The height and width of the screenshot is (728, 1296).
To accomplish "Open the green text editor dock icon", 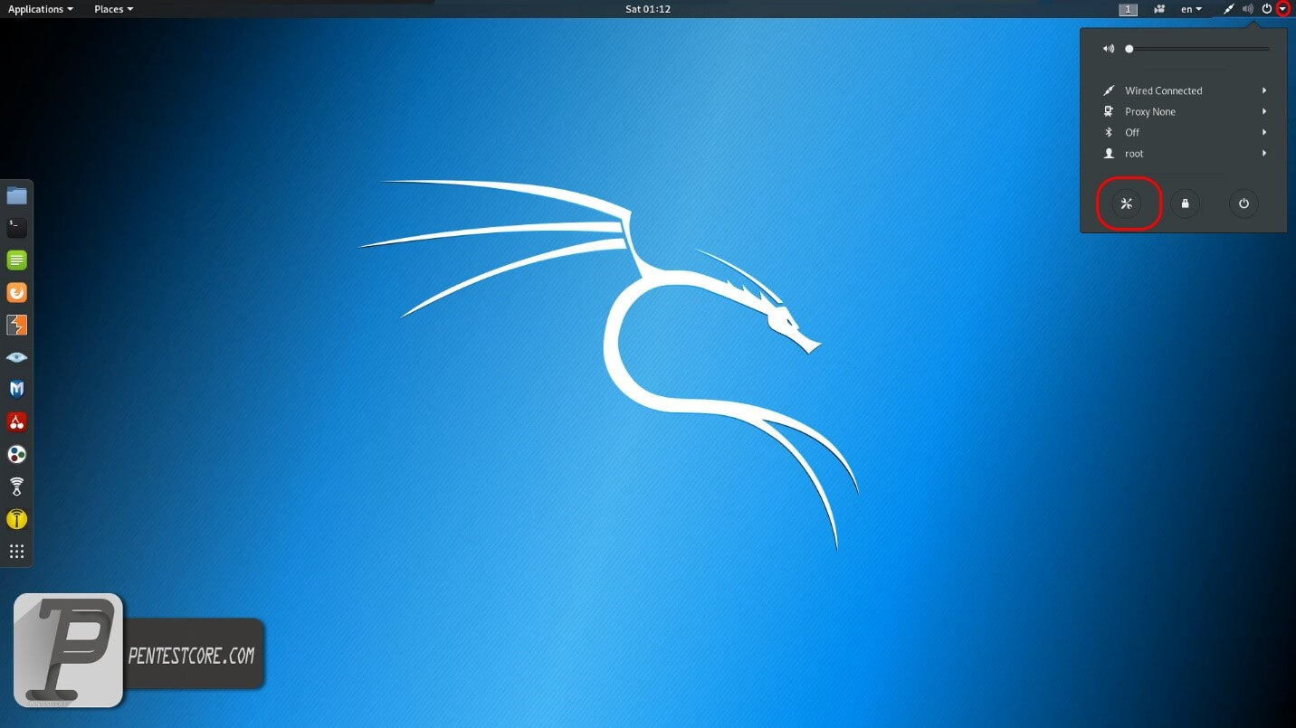I will pyautogui.click(x=16, y=260).
